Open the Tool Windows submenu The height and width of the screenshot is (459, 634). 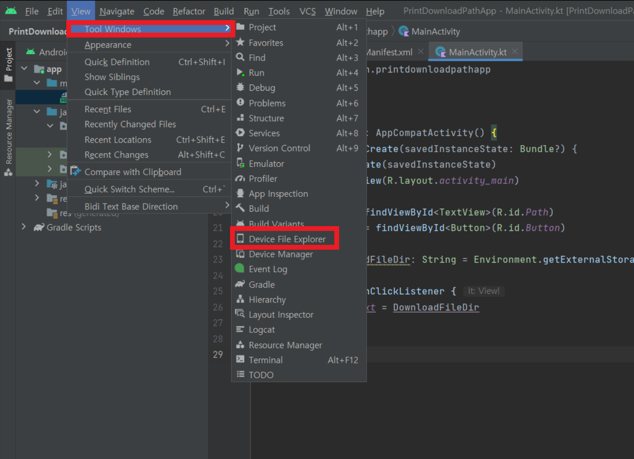point(150,29)
